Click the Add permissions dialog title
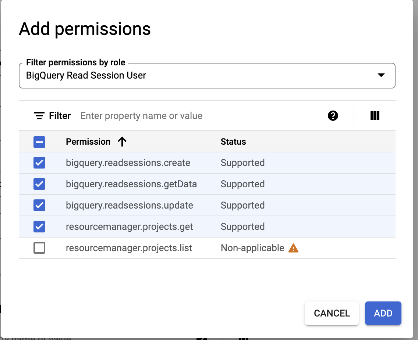418x340 pixels. (x=85, y=29)
